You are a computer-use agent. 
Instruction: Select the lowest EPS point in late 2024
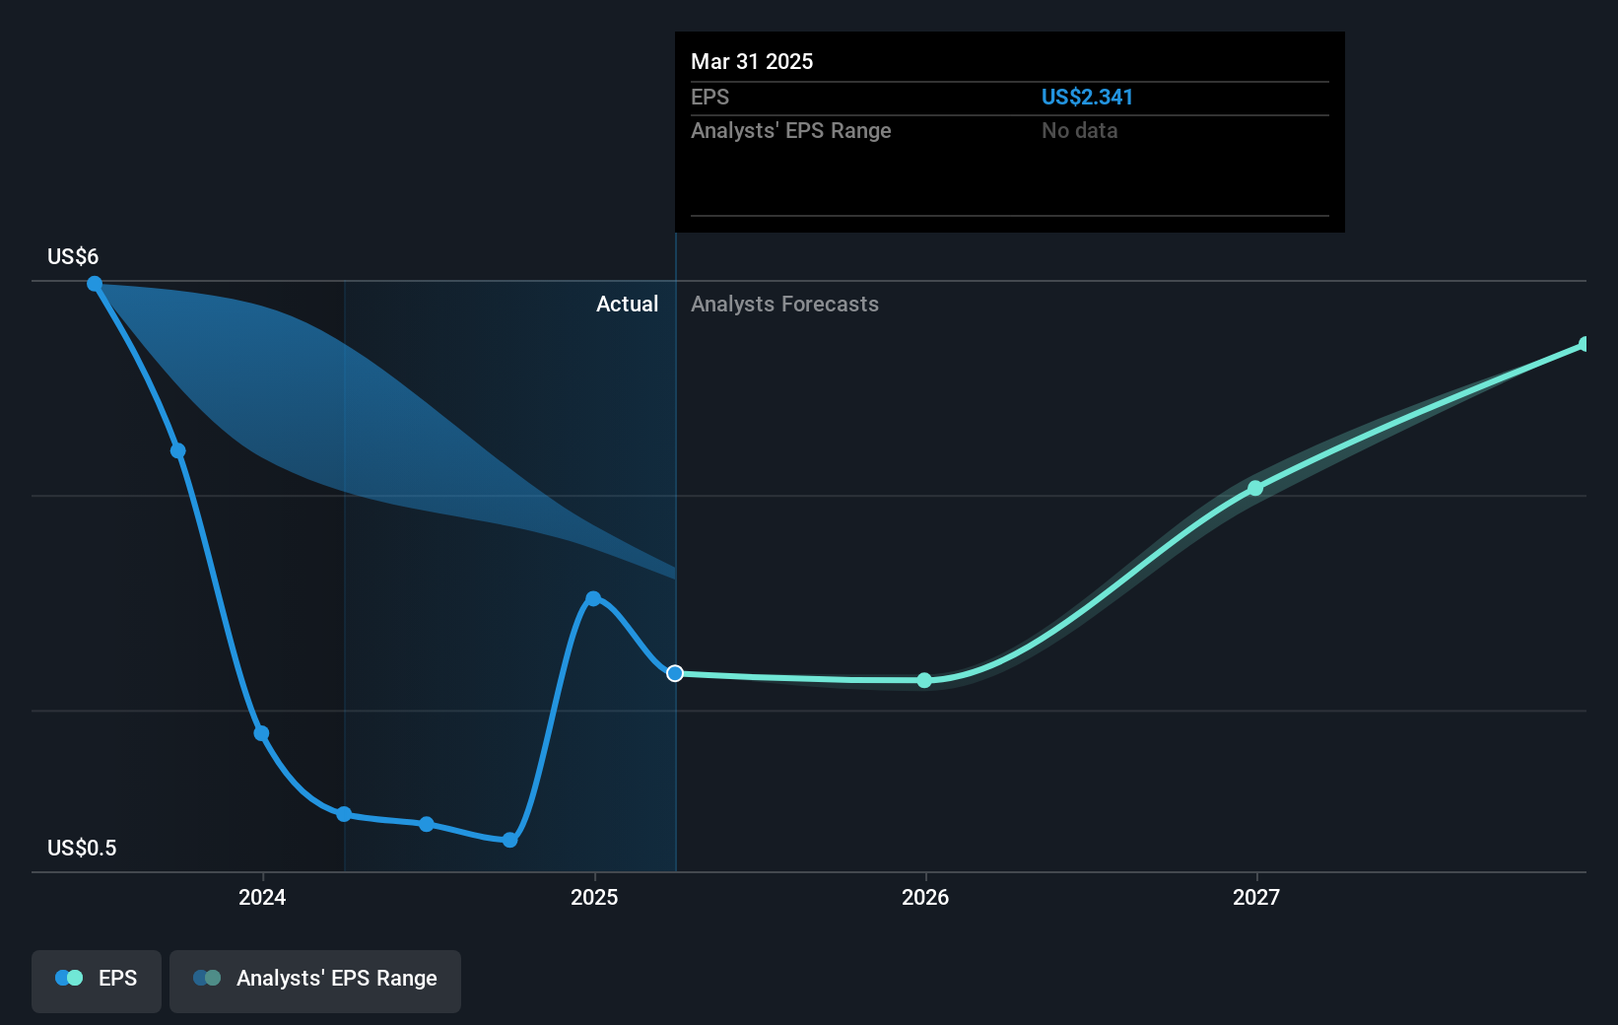509,840
